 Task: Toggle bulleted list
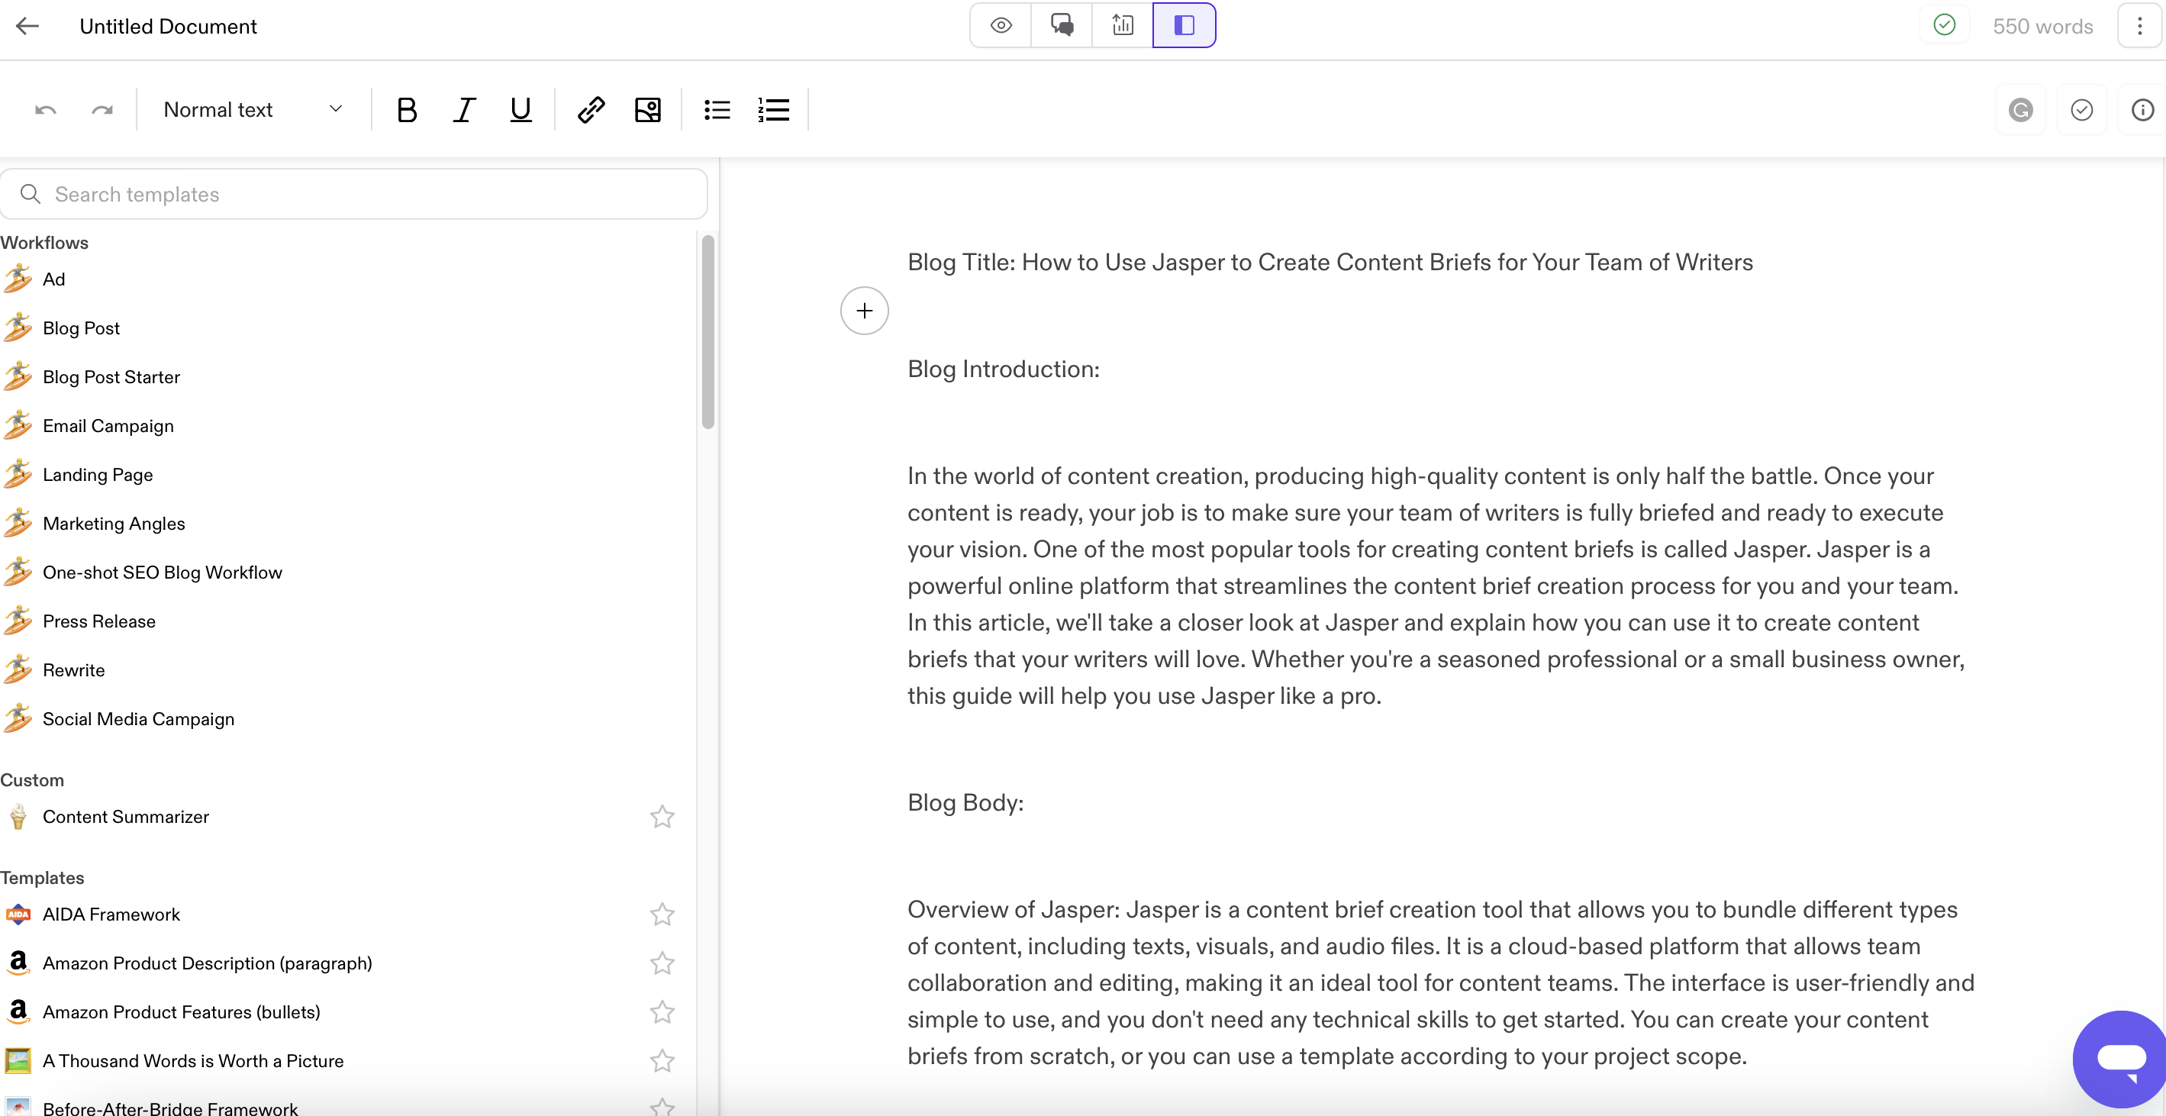717,110
